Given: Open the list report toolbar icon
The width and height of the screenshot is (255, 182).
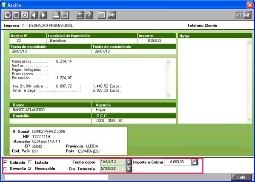Looking at the screenshot, I should pyautogui.click(x=65, y=15).
